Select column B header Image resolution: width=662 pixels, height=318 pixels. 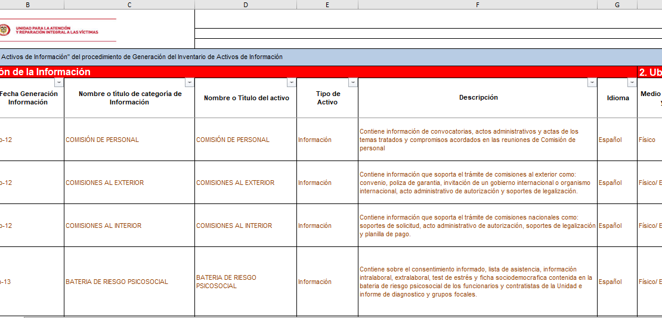[28, 5]
